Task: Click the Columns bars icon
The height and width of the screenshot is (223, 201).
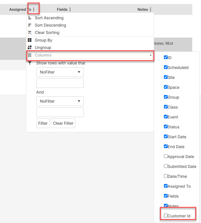Action: click(30, 55)
